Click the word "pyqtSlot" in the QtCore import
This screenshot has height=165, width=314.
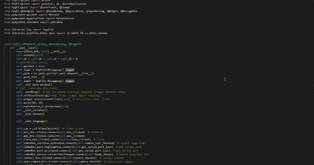(47, 4)
